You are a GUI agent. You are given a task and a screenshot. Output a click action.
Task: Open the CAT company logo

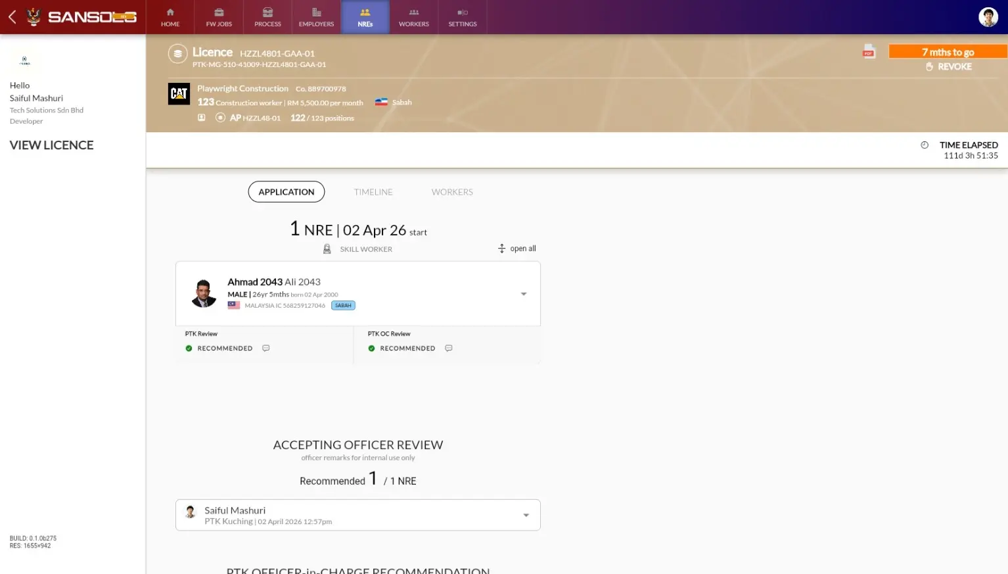pyautogui.click(x=179, y=94)
